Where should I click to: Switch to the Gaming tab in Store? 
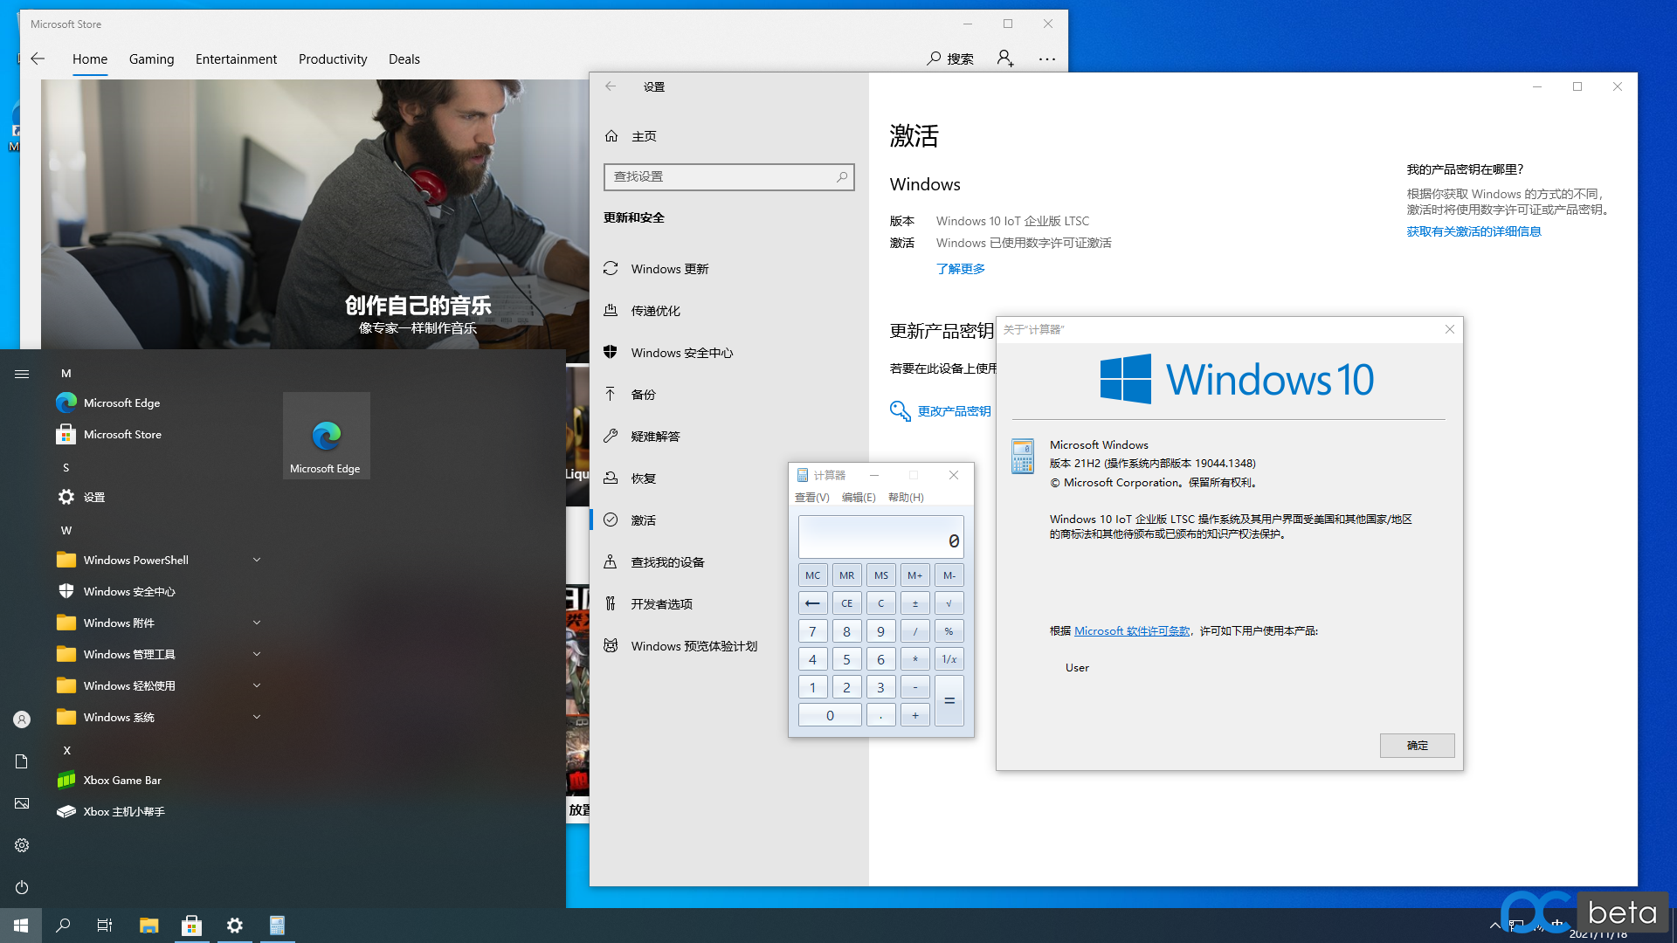(151, 59)
